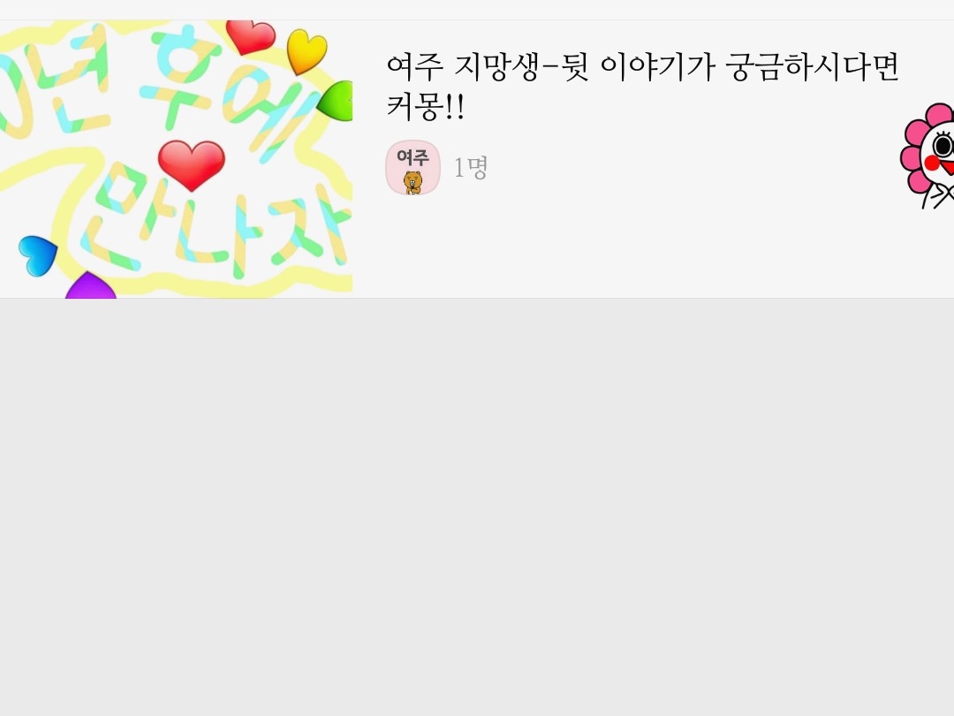
Task: Click the purple heart in the thumbnail
Action: click(90, 286)
